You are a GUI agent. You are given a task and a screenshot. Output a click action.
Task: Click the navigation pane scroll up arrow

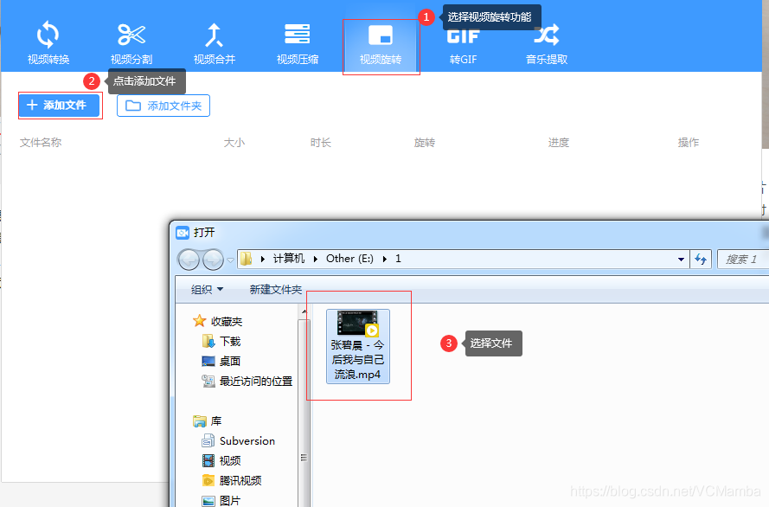coord(304,311)
